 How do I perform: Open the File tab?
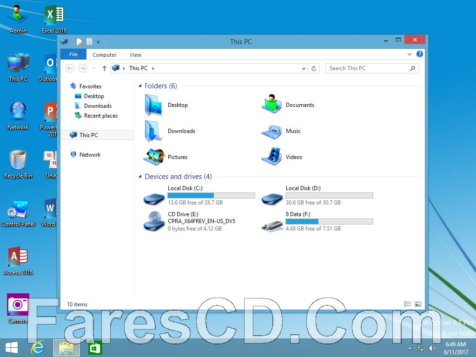point(73,54)
